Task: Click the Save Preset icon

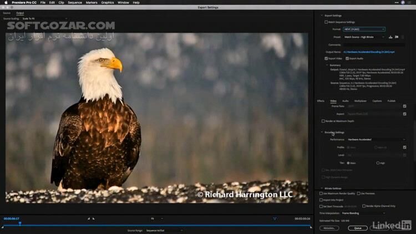Action: (x=390, y=37)
